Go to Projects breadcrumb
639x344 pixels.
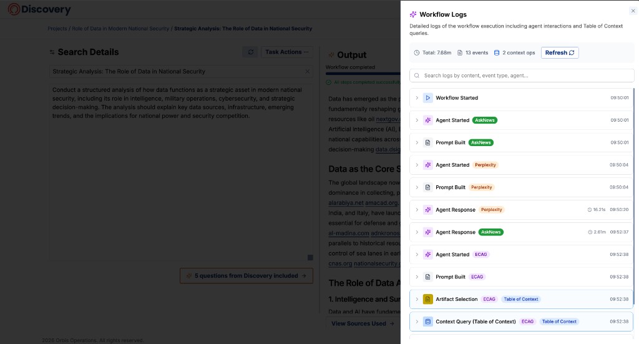coord(57,29)
